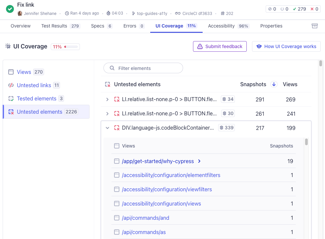Click the Submit feedback button
325x239 pixels.
(x=220, y=46)
